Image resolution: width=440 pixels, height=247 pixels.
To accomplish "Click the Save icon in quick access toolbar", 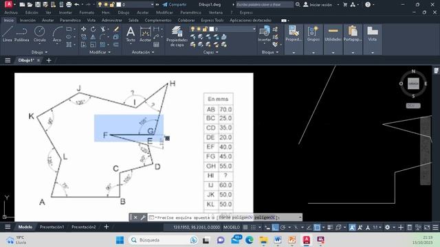I will (x=37, y=5).
